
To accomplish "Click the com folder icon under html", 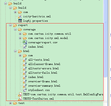I will point(25,56).
